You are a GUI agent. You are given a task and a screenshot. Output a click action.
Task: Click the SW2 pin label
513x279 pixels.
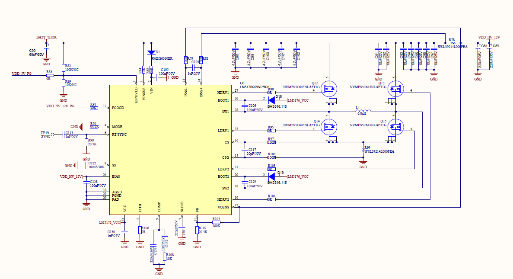[226, 188]
